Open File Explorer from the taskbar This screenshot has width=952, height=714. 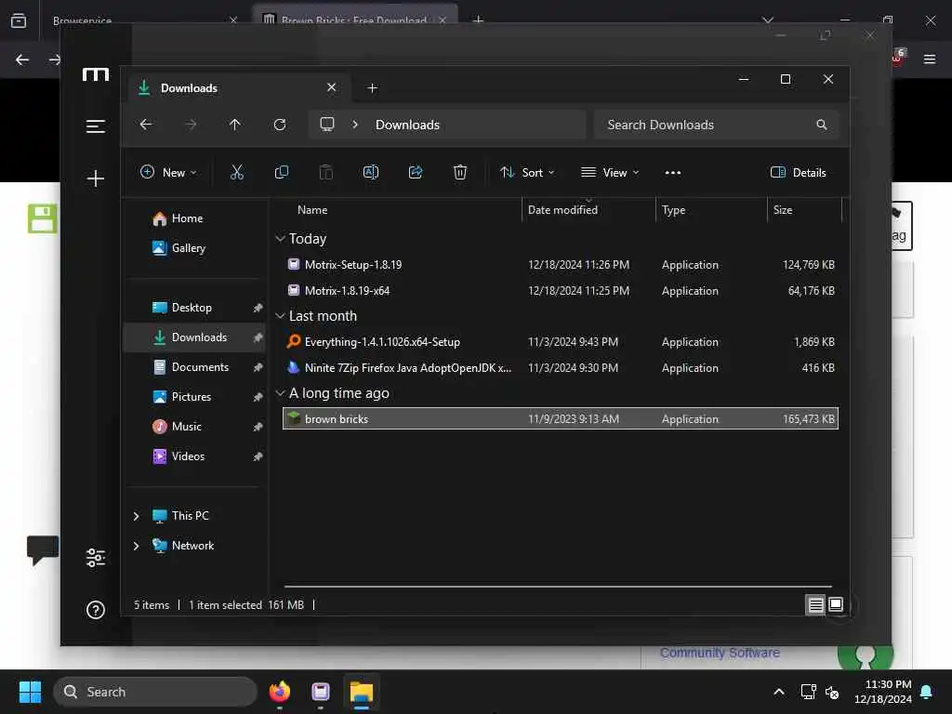tap(362, 692)
